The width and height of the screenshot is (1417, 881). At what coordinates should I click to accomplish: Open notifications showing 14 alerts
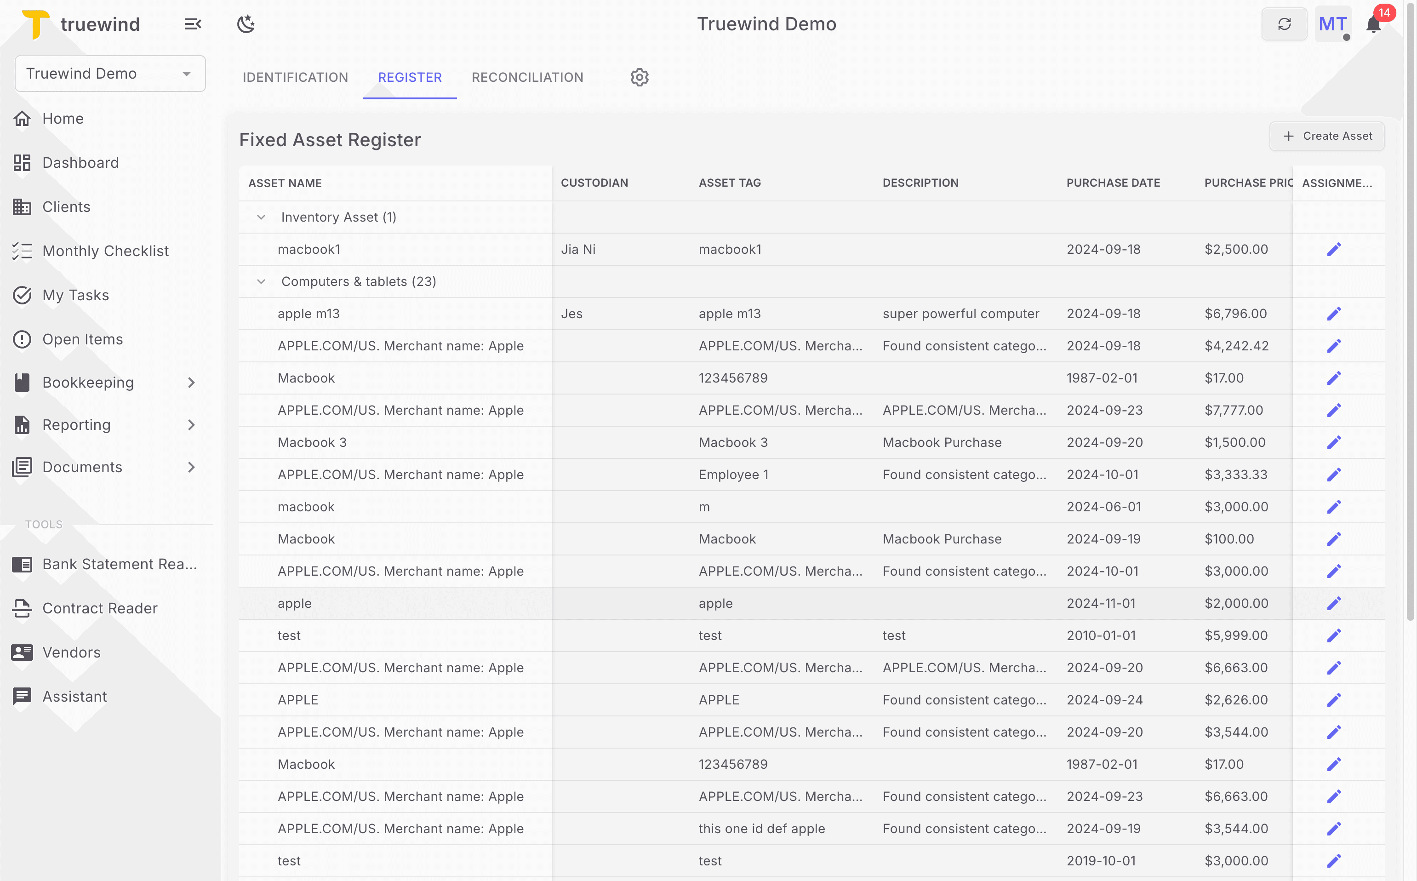click(1373, 24)
